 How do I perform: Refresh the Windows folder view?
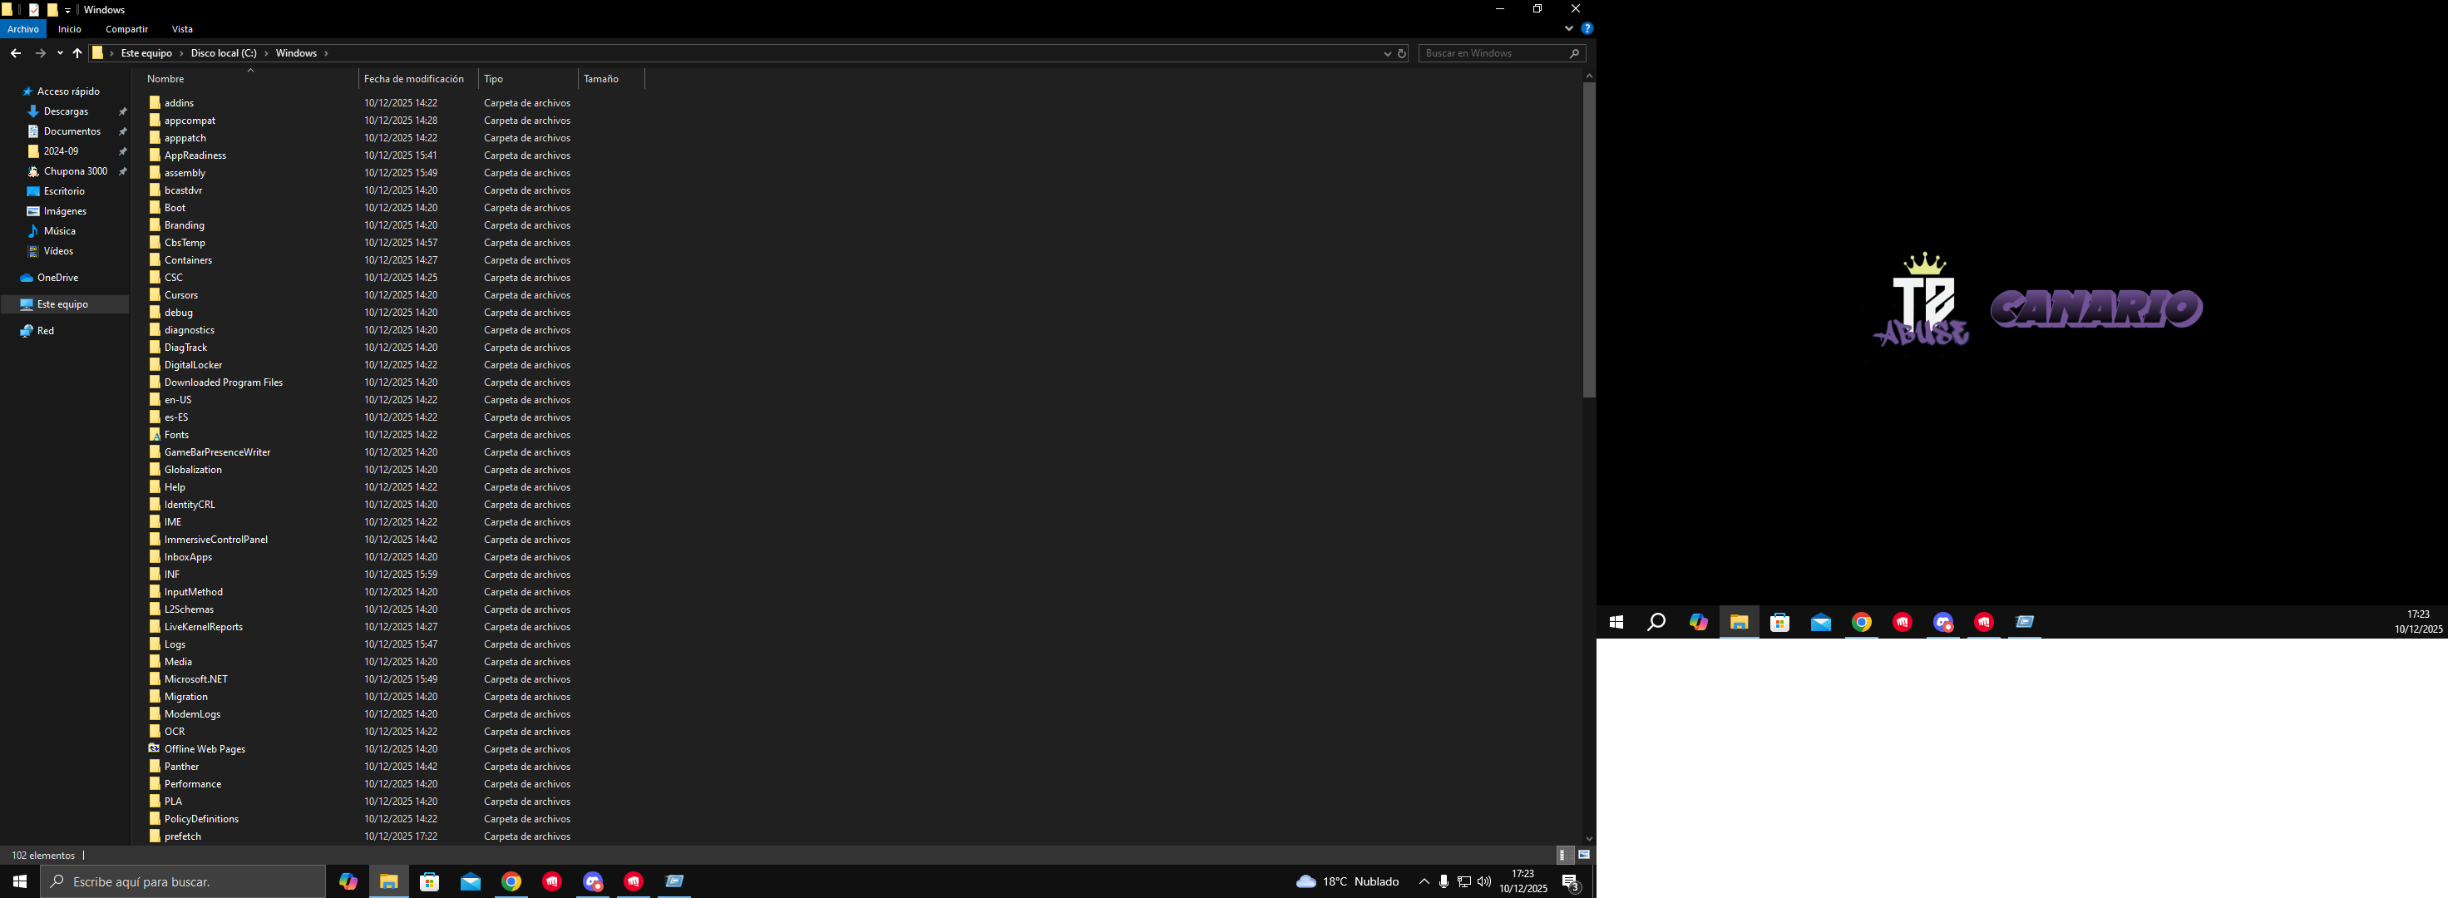(x=1402, y=53)
